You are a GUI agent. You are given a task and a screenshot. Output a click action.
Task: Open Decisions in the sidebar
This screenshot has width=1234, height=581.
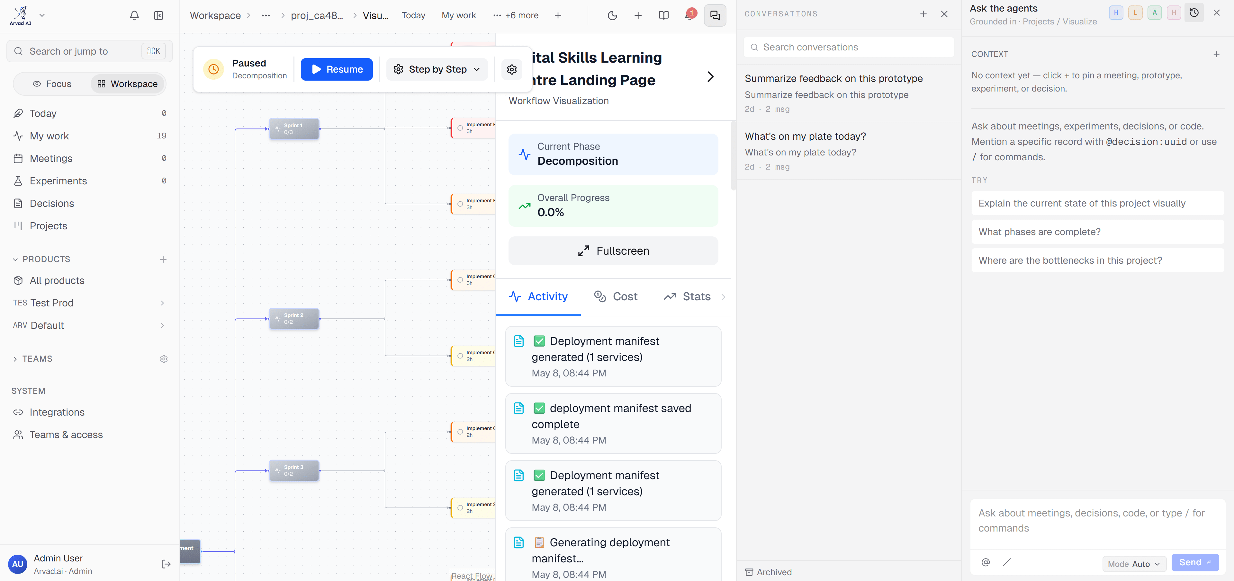click(x=90, y=203)
